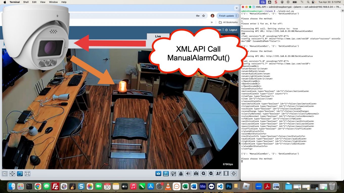This screenshot has height=193, width=344.
Task: Click the focus crosshair icon
Action: click(233, 174)
